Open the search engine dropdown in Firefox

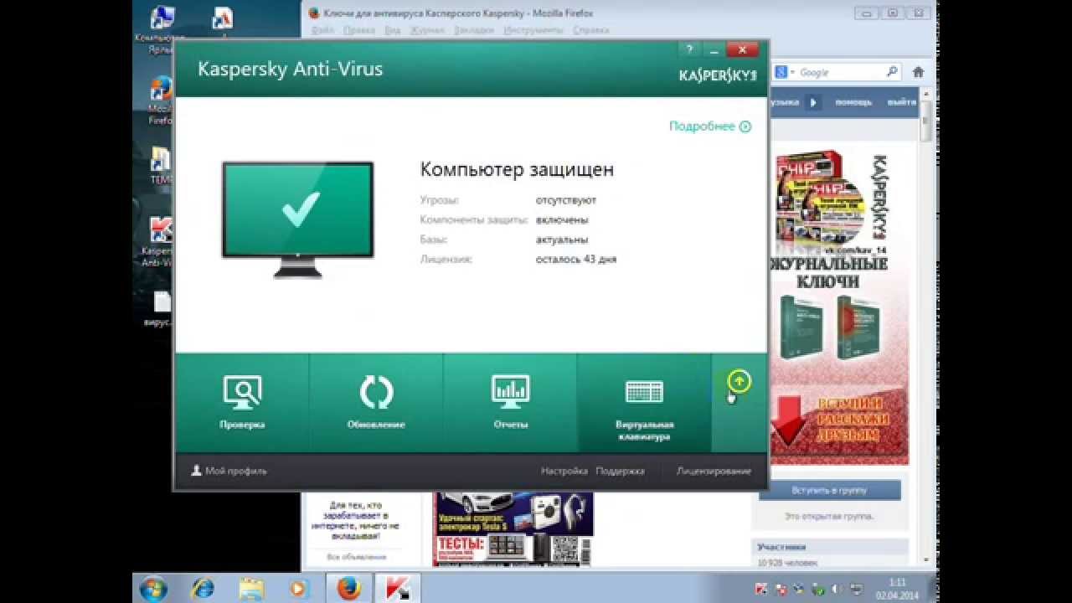(784, 73)
